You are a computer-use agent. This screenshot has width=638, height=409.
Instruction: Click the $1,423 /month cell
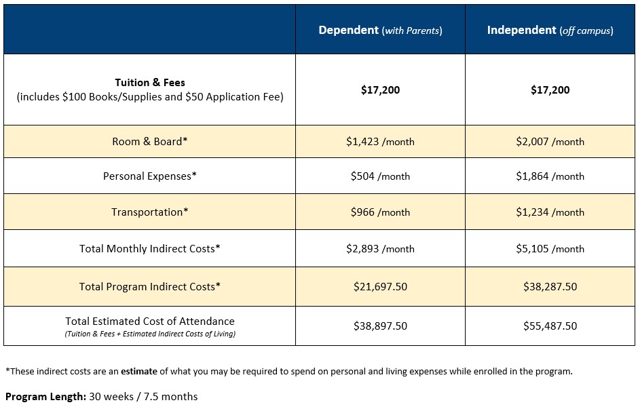(x=380, y=142)
